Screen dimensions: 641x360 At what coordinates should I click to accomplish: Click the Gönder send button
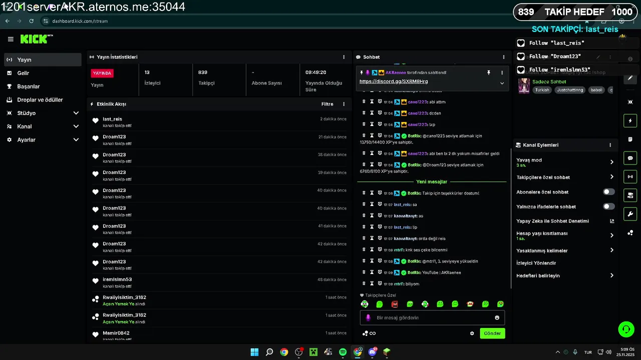(x=492, y=333)
